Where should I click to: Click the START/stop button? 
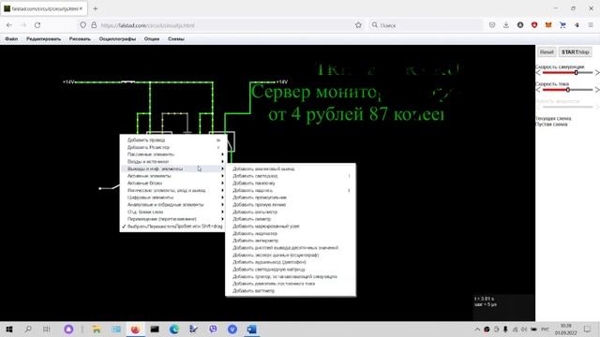[x=575, y=52]
